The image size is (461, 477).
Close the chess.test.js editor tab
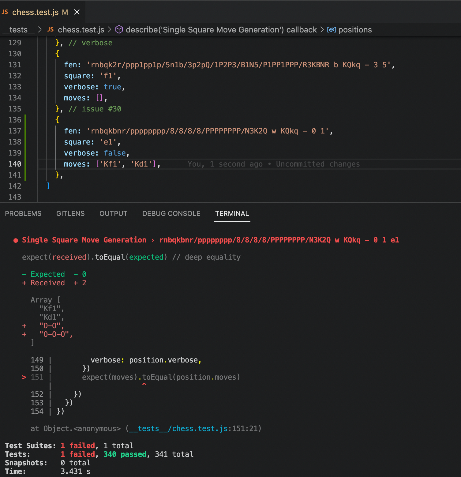[77, 12]
